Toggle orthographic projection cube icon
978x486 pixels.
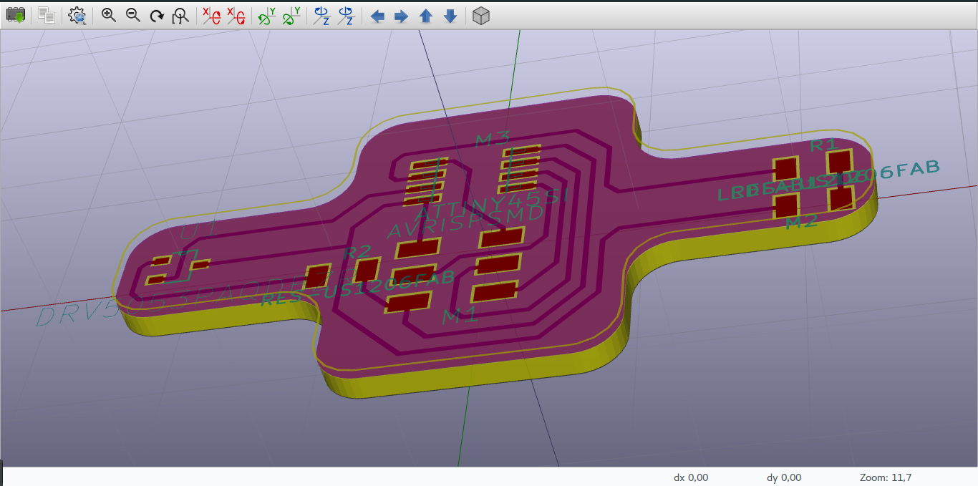coord(480,16)
